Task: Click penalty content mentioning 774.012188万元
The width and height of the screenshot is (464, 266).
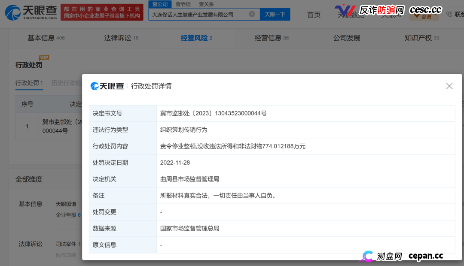Action: (x=232, y=146)
